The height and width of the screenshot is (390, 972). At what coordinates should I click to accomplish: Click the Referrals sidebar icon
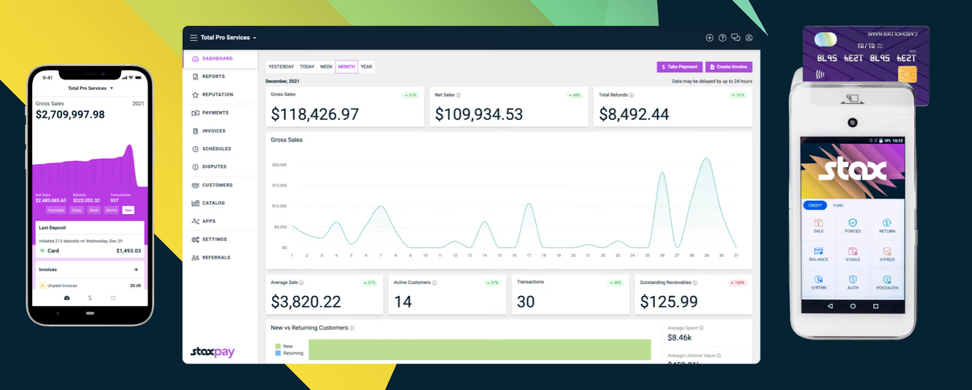point(195,258)
